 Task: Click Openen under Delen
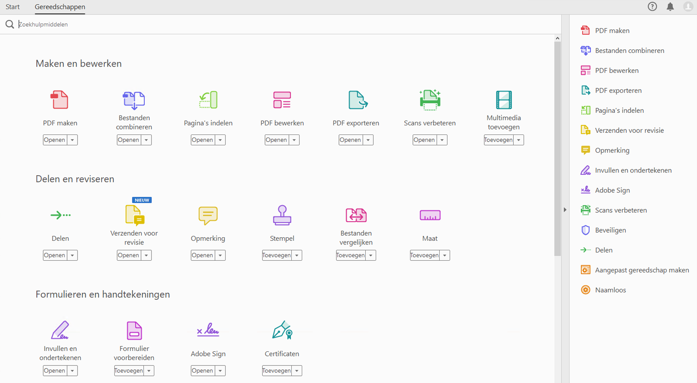pyautogui.click(x=54, y=255)
